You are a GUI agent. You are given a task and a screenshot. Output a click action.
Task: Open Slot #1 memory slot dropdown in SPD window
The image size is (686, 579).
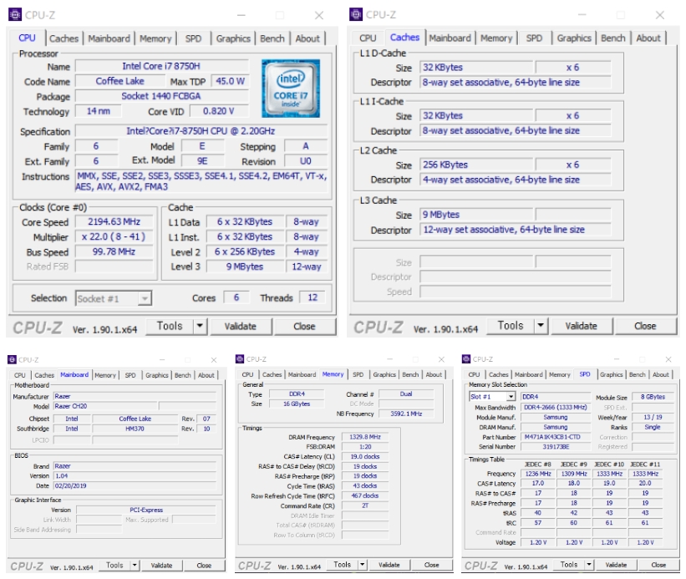[511, 397]
